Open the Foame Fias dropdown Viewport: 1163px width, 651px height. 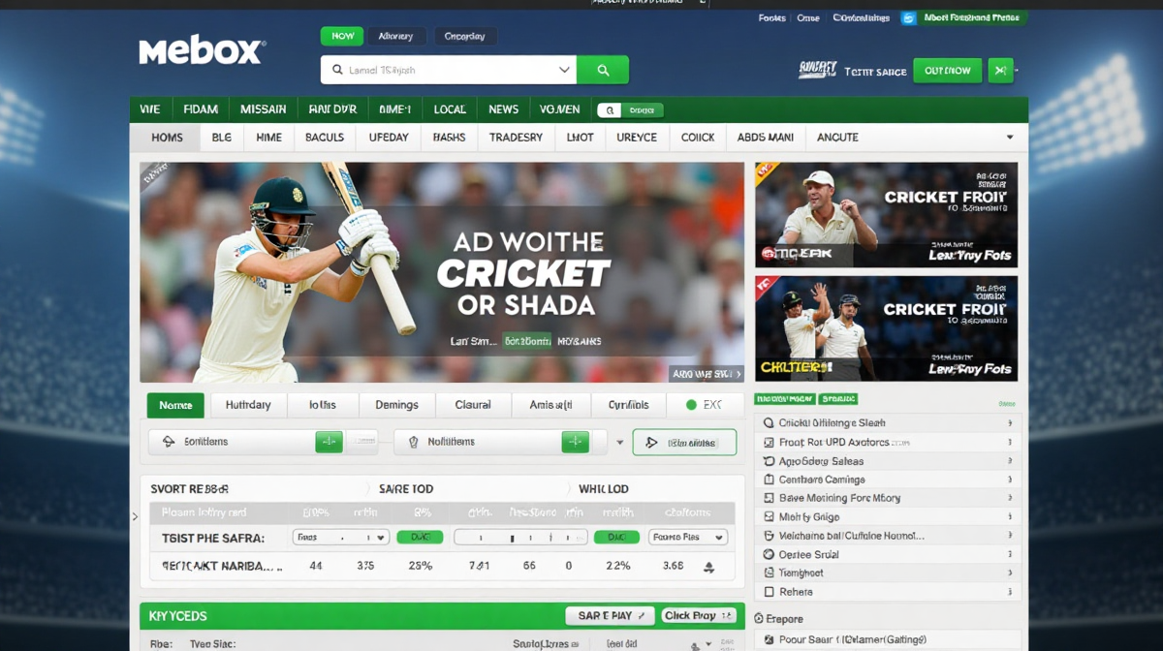pyautogui.click(x=688, y=537)
